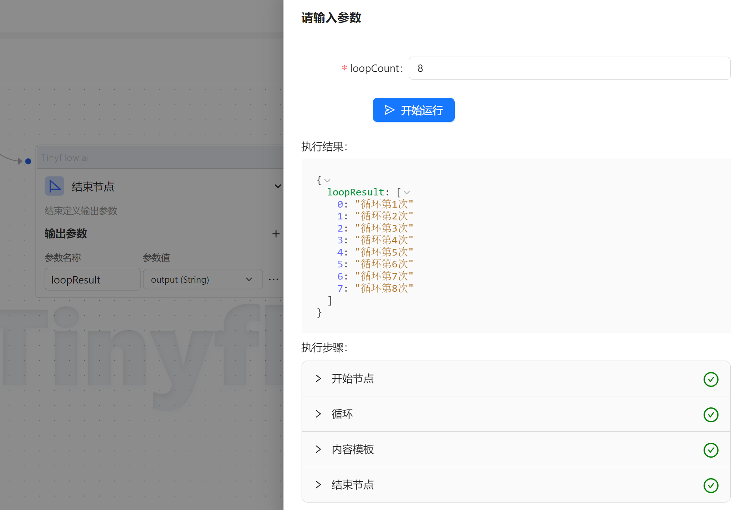
Task: Click the success check icon for 循环
Action: 711,414
